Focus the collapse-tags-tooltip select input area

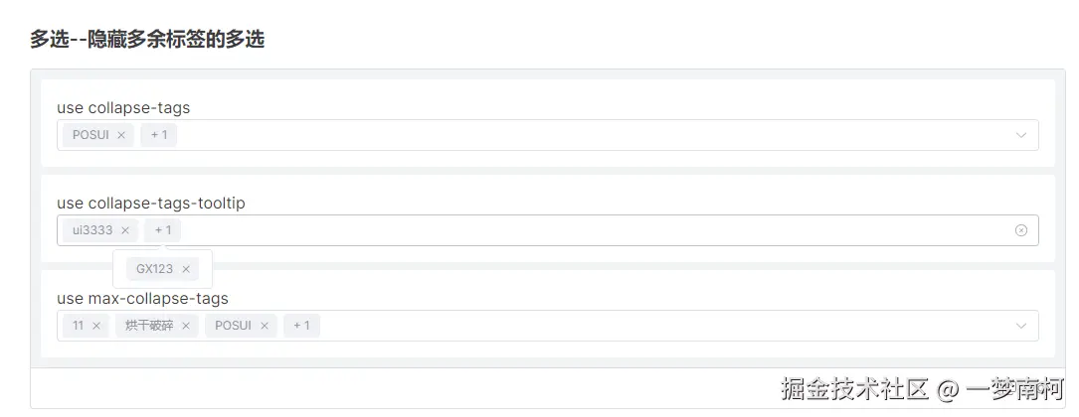597,230
